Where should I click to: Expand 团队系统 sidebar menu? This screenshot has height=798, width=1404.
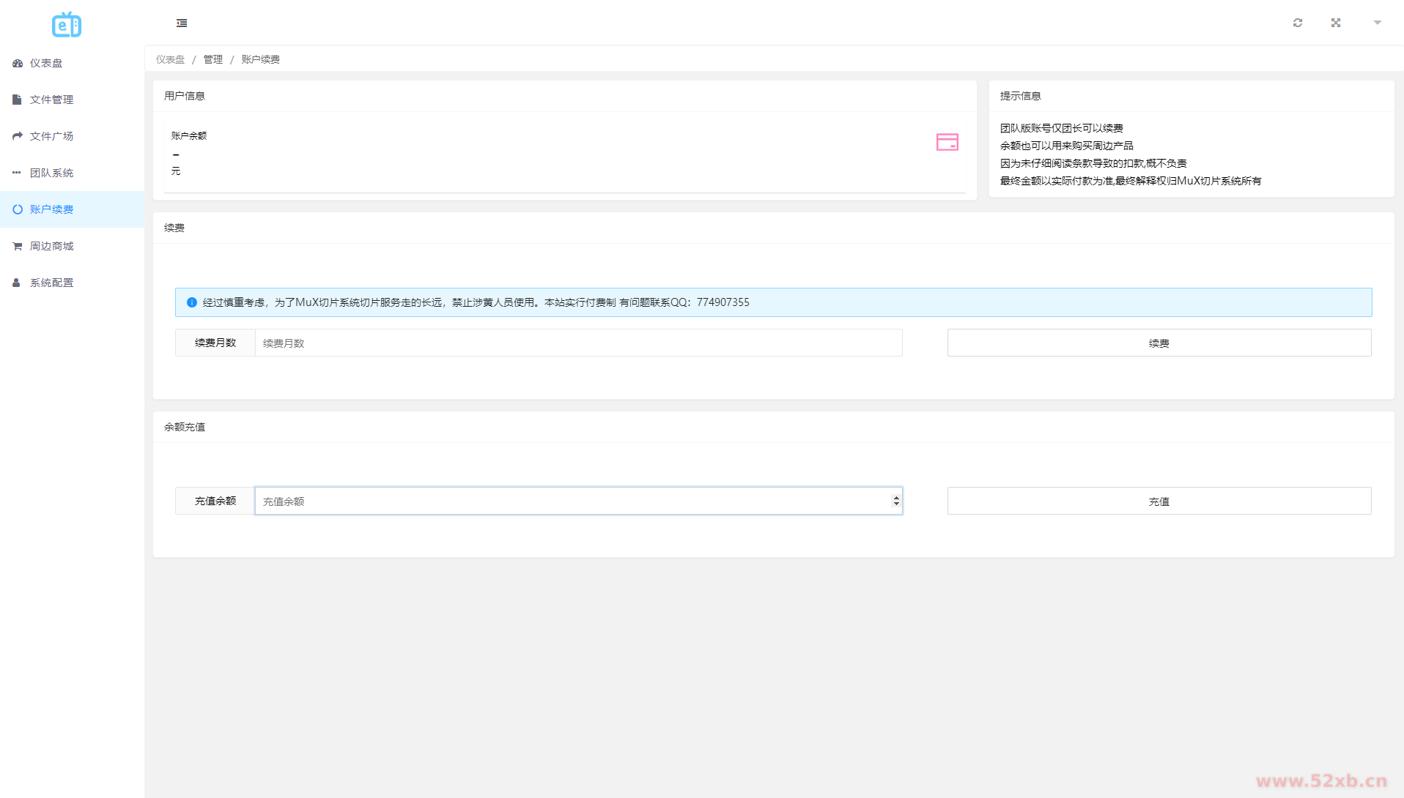51,173
